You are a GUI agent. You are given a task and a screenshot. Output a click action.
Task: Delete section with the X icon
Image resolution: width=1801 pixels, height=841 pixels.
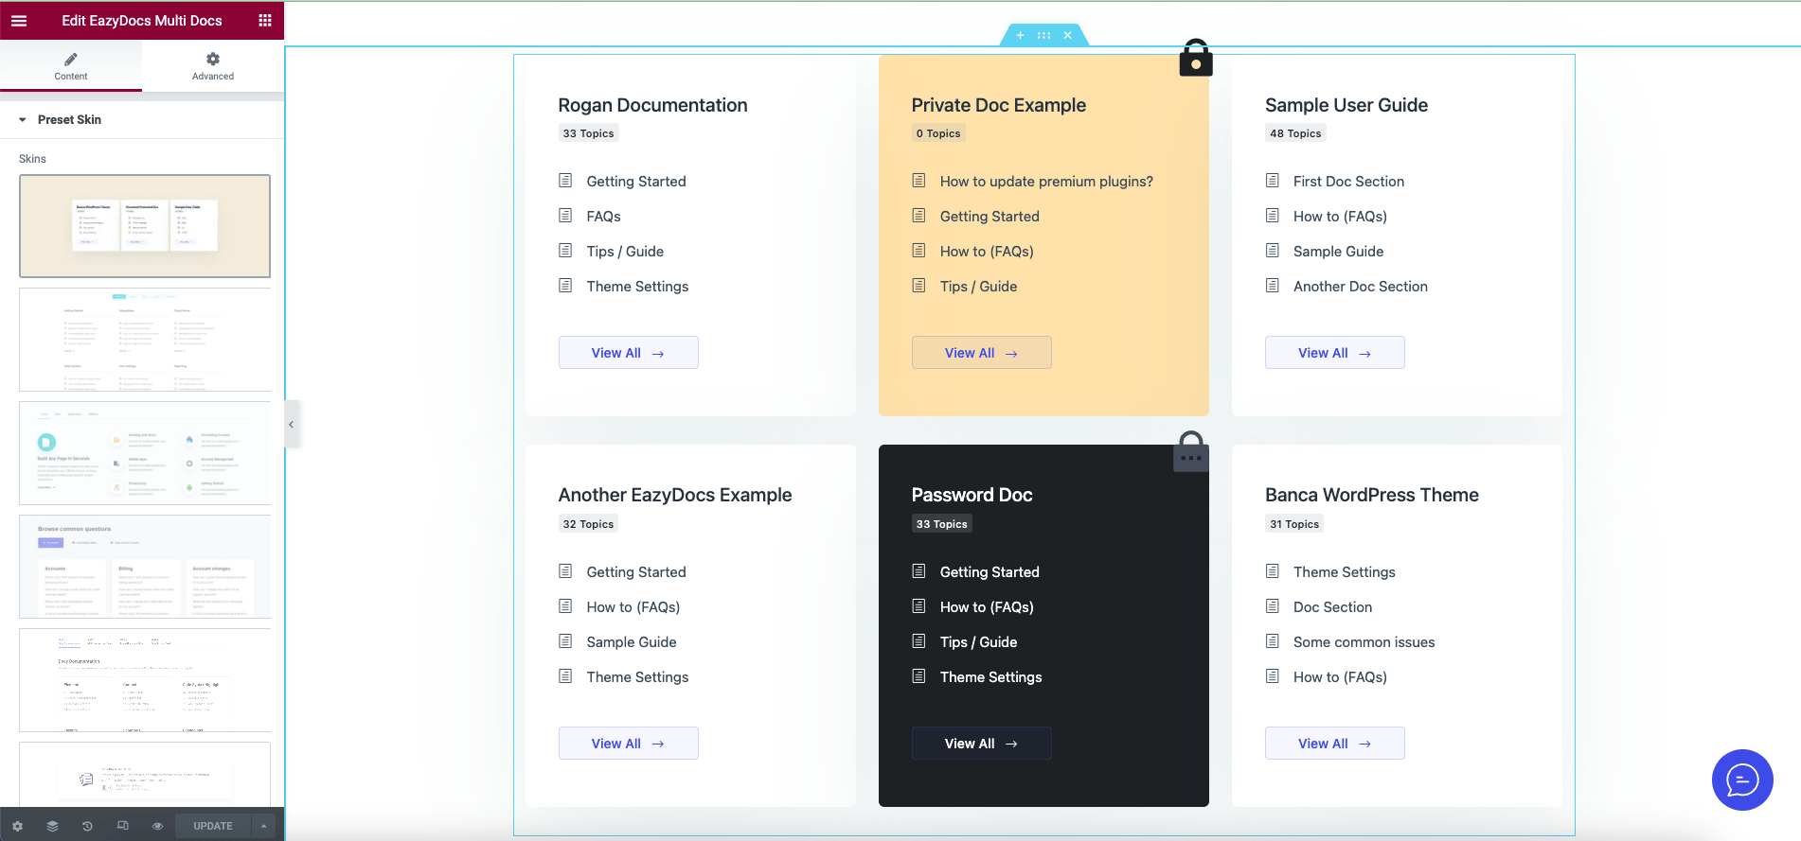[1067, 35]
